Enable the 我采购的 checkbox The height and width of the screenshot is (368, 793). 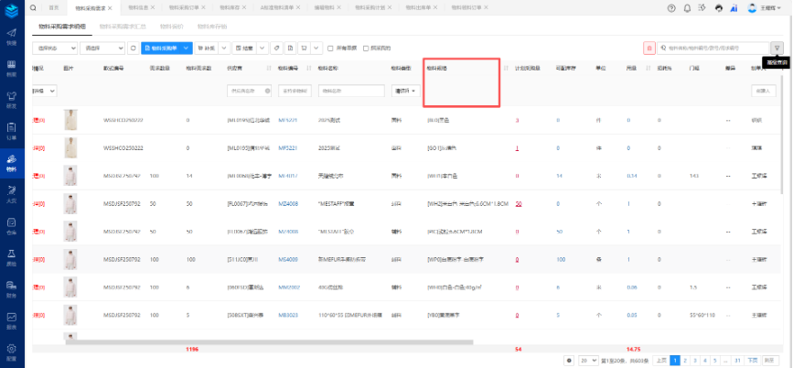click(x=365, y=48)
